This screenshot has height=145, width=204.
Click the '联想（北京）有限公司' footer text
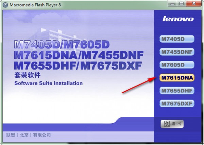click(28, 135)
